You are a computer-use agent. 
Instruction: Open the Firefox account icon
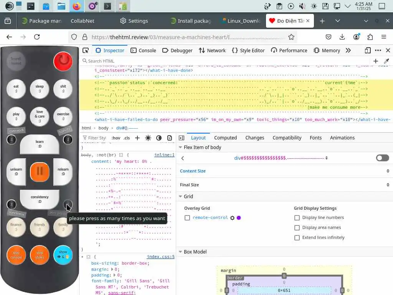click(356, 37)
